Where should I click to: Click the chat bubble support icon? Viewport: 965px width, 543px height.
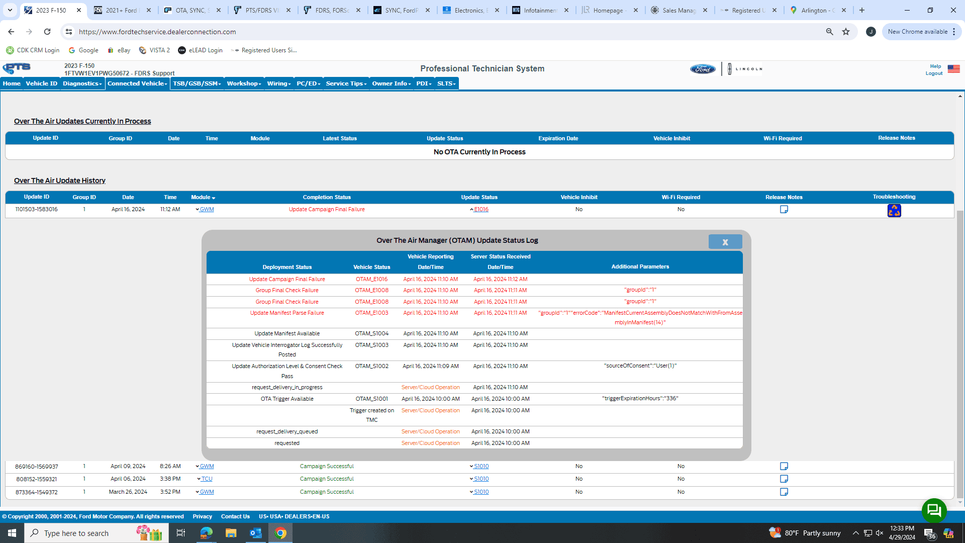click(934, 510)
